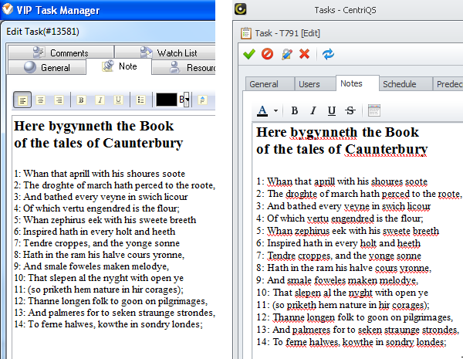Click the table/date insert icon in CentriQS editor
The image size is (463, 359).
pyautogui.click(x=373, y=110)
